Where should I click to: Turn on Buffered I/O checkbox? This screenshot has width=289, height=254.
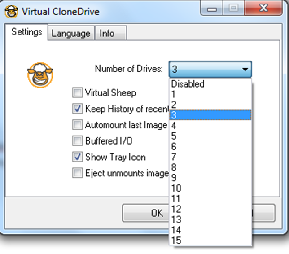77,141
